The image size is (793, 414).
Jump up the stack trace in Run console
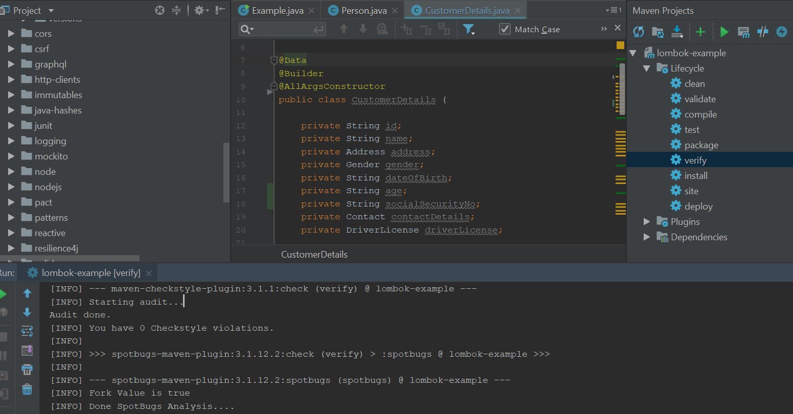pyautogui.click(x=27, y=293)
